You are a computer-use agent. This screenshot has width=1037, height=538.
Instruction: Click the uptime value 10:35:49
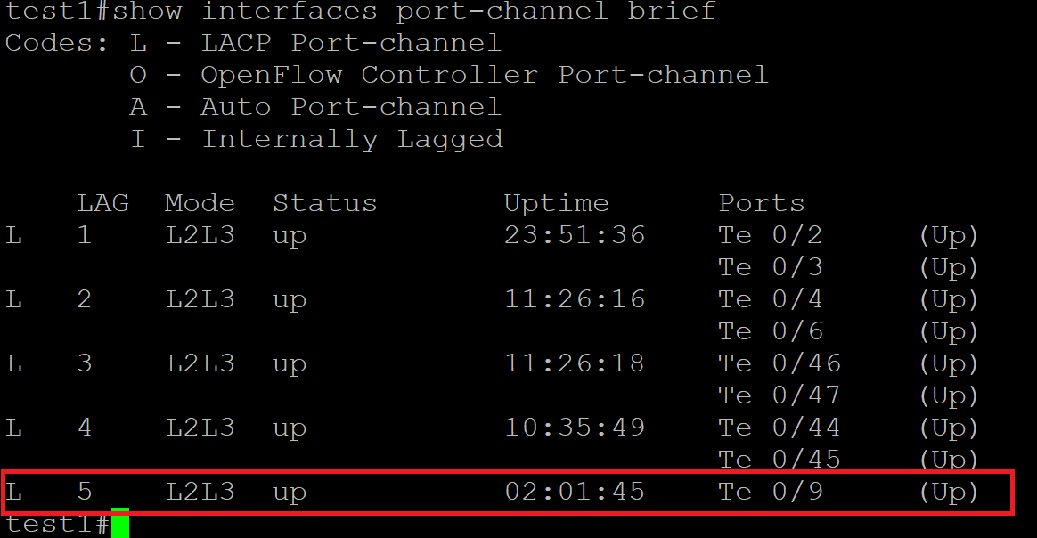[x=575, y=428]
